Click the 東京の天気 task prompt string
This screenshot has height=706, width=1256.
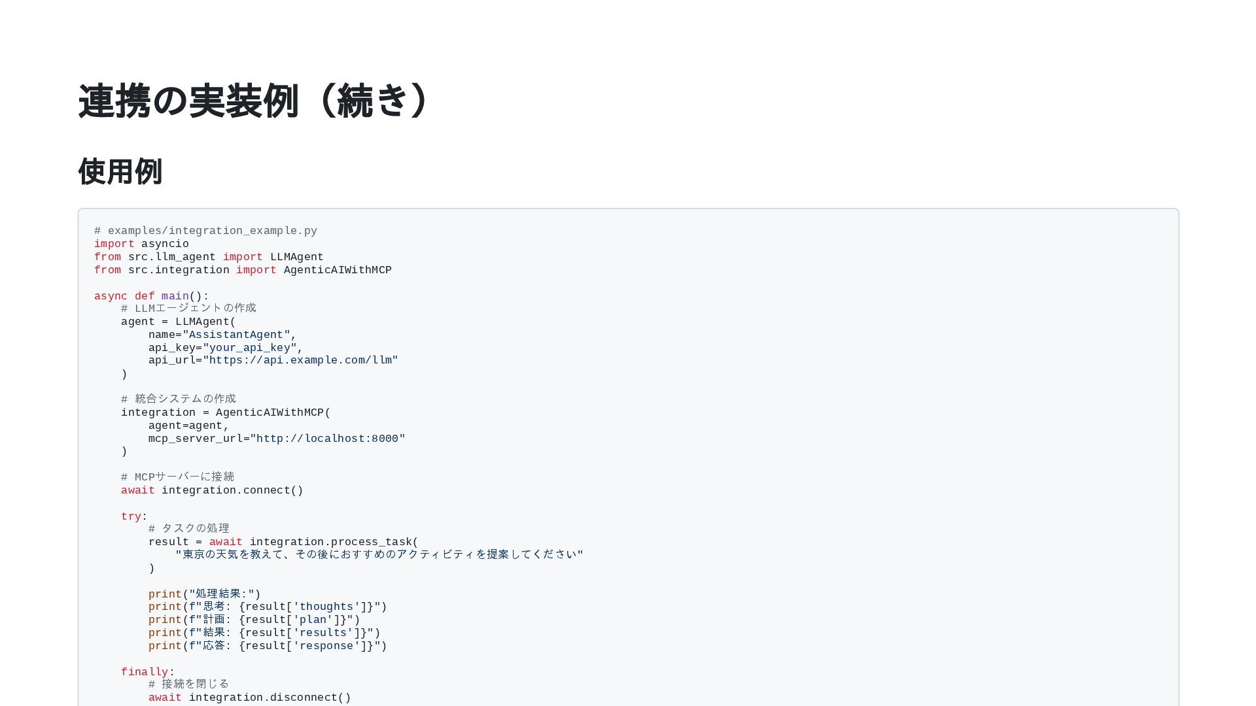click(379, 554)
